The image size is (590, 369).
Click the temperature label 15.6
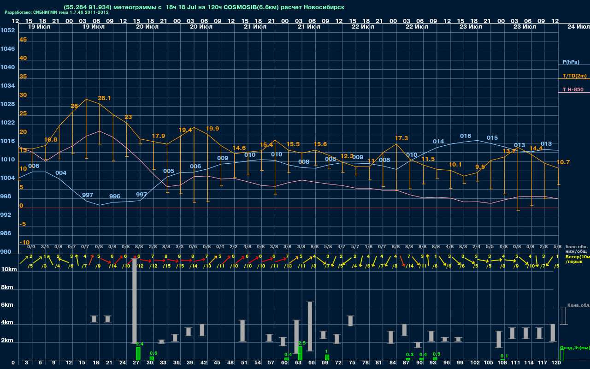click(320, 144)
